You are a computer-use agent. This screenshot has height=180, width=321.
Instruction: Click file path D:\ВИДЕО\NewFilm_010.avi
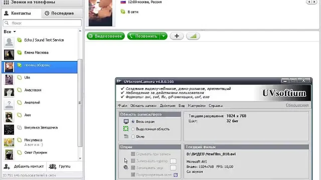point(211,154)
